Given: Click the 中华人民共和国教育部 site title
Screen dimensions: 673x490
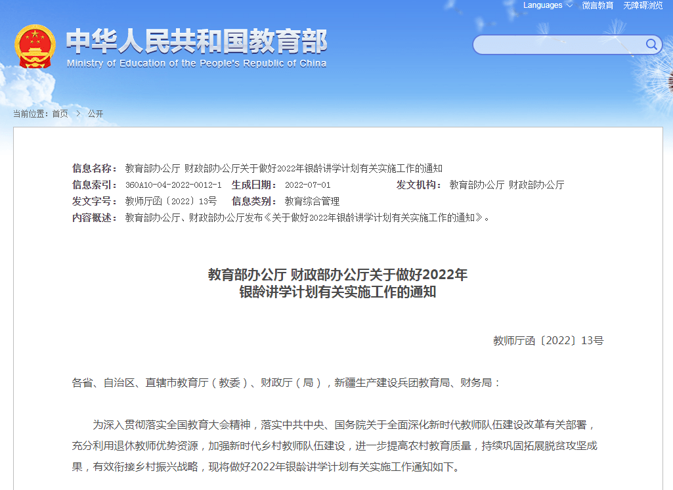Looking at the screenshot, I should (196, 41).
